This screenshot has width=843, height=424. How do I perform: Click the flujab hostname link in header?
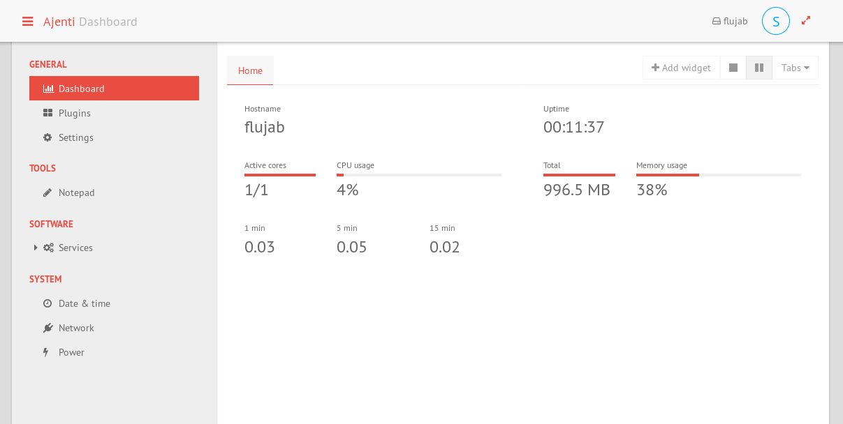(x=730, y=21)
